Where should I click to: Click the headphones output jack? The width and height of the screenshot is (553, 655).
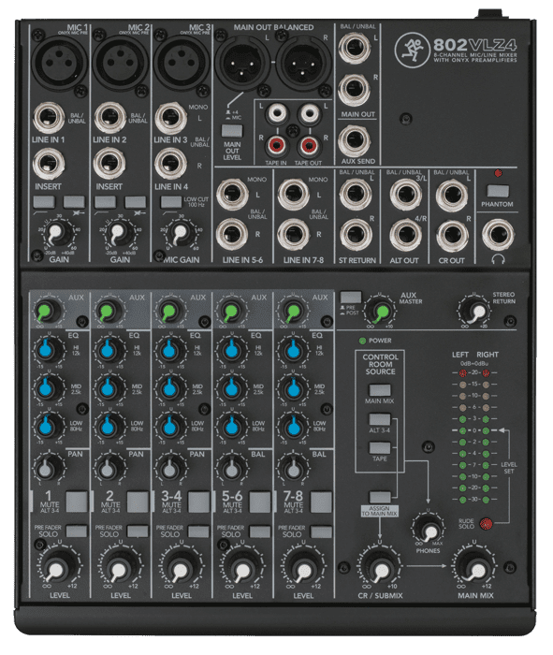tap(498, 235)
